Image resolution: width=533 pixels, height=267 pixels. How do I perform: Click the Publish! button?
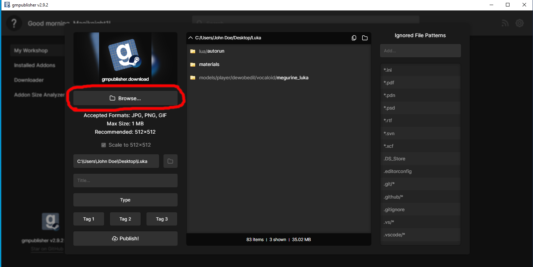[125, 239]
